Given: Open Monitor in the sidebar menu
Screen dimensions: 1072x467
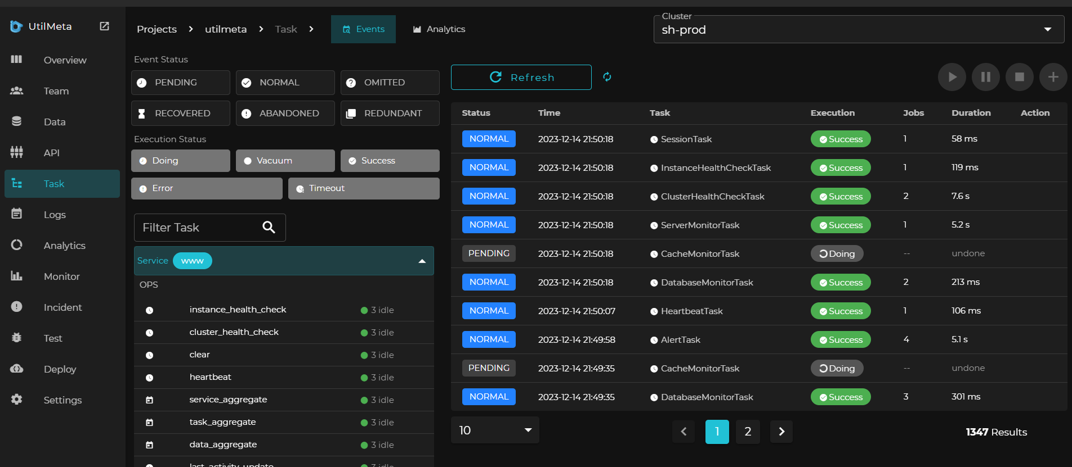Looking at the screenshot, I should 62,276.
